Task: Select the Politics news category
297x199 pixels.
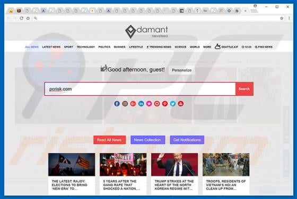Action: (104, 47)
